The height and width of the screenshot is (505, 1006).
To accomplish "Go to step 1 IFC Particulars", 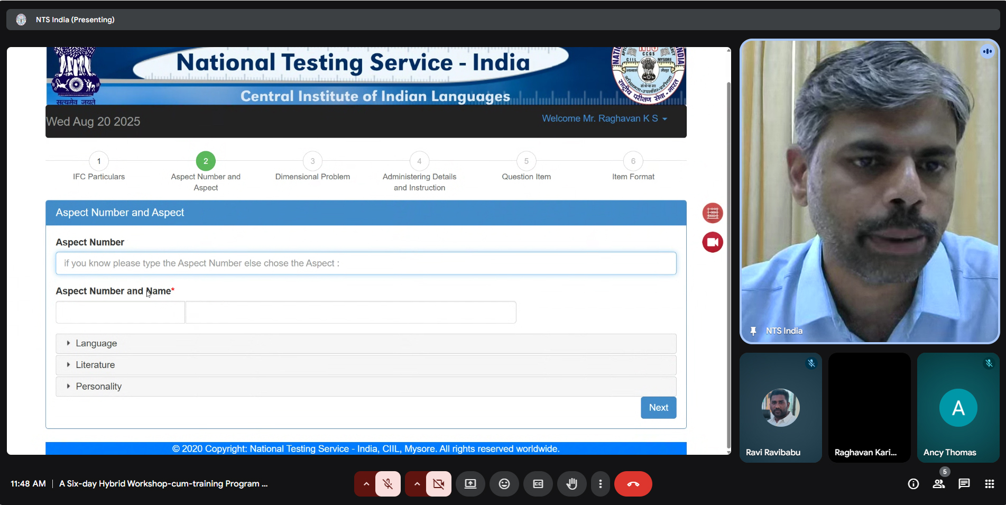I will pos(99,161).
